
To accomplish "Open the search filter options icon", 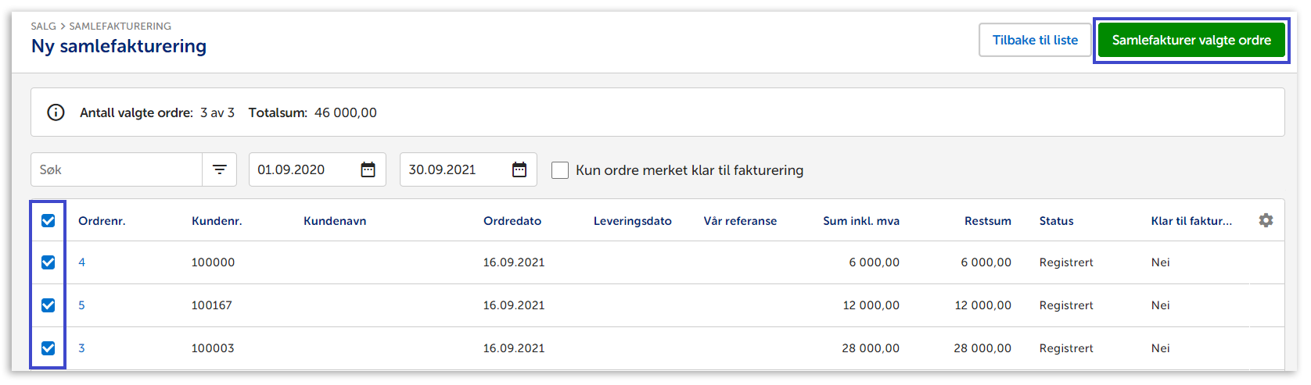I will [x=220, y=169].
